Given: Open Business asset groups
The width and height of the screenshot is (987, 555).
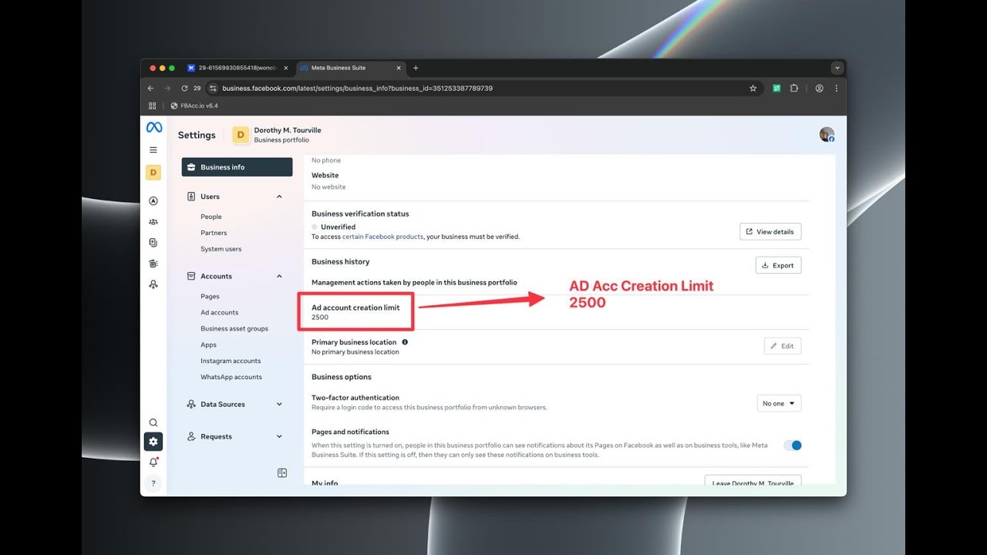Looking at the screenshot, I should click(x=234, y=328).
